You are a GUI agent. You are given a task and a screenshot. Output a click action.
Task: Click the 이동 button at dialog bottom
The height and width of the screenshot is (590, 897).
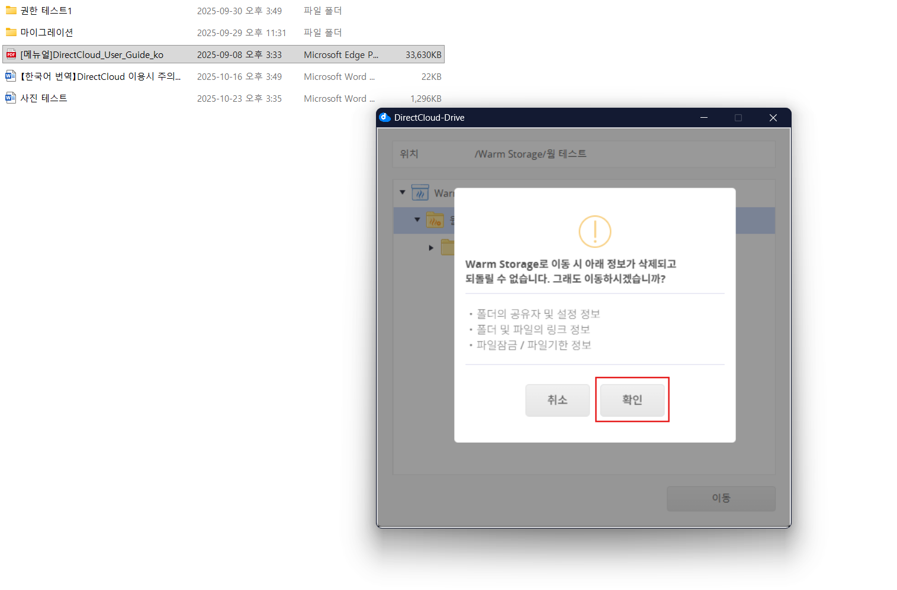click(x=721, y=498)
